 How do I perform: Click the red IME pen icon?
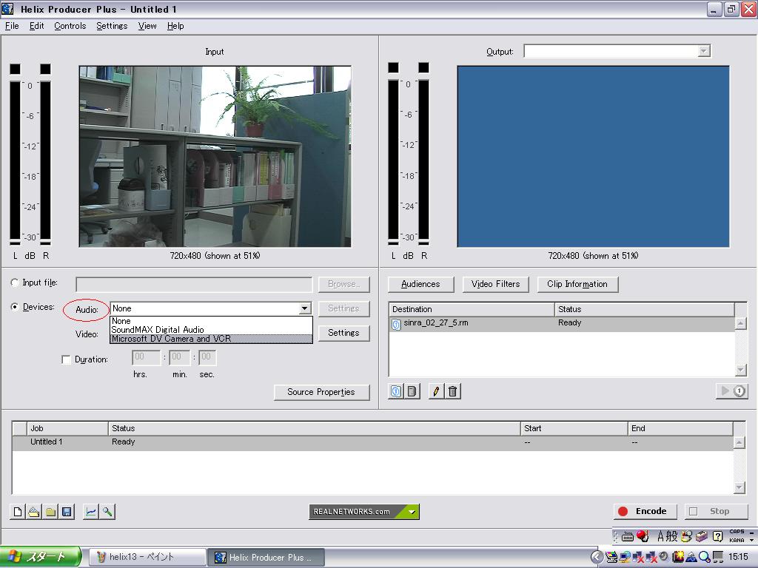coord(643,535)
